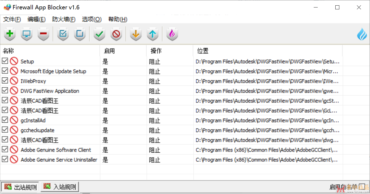The image size is (370, 194).
Task: Click the green plus Add Application icon
Action: [10, 34]
